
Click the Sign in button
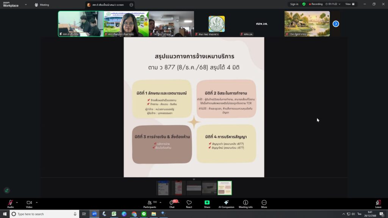tap(294, 4)
